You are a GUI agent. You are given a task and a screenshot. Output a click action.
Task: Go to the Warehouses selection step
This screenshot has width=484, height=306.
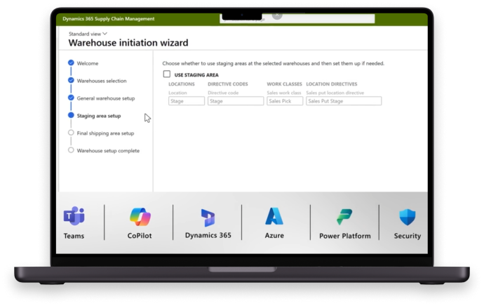click(102, 81)
